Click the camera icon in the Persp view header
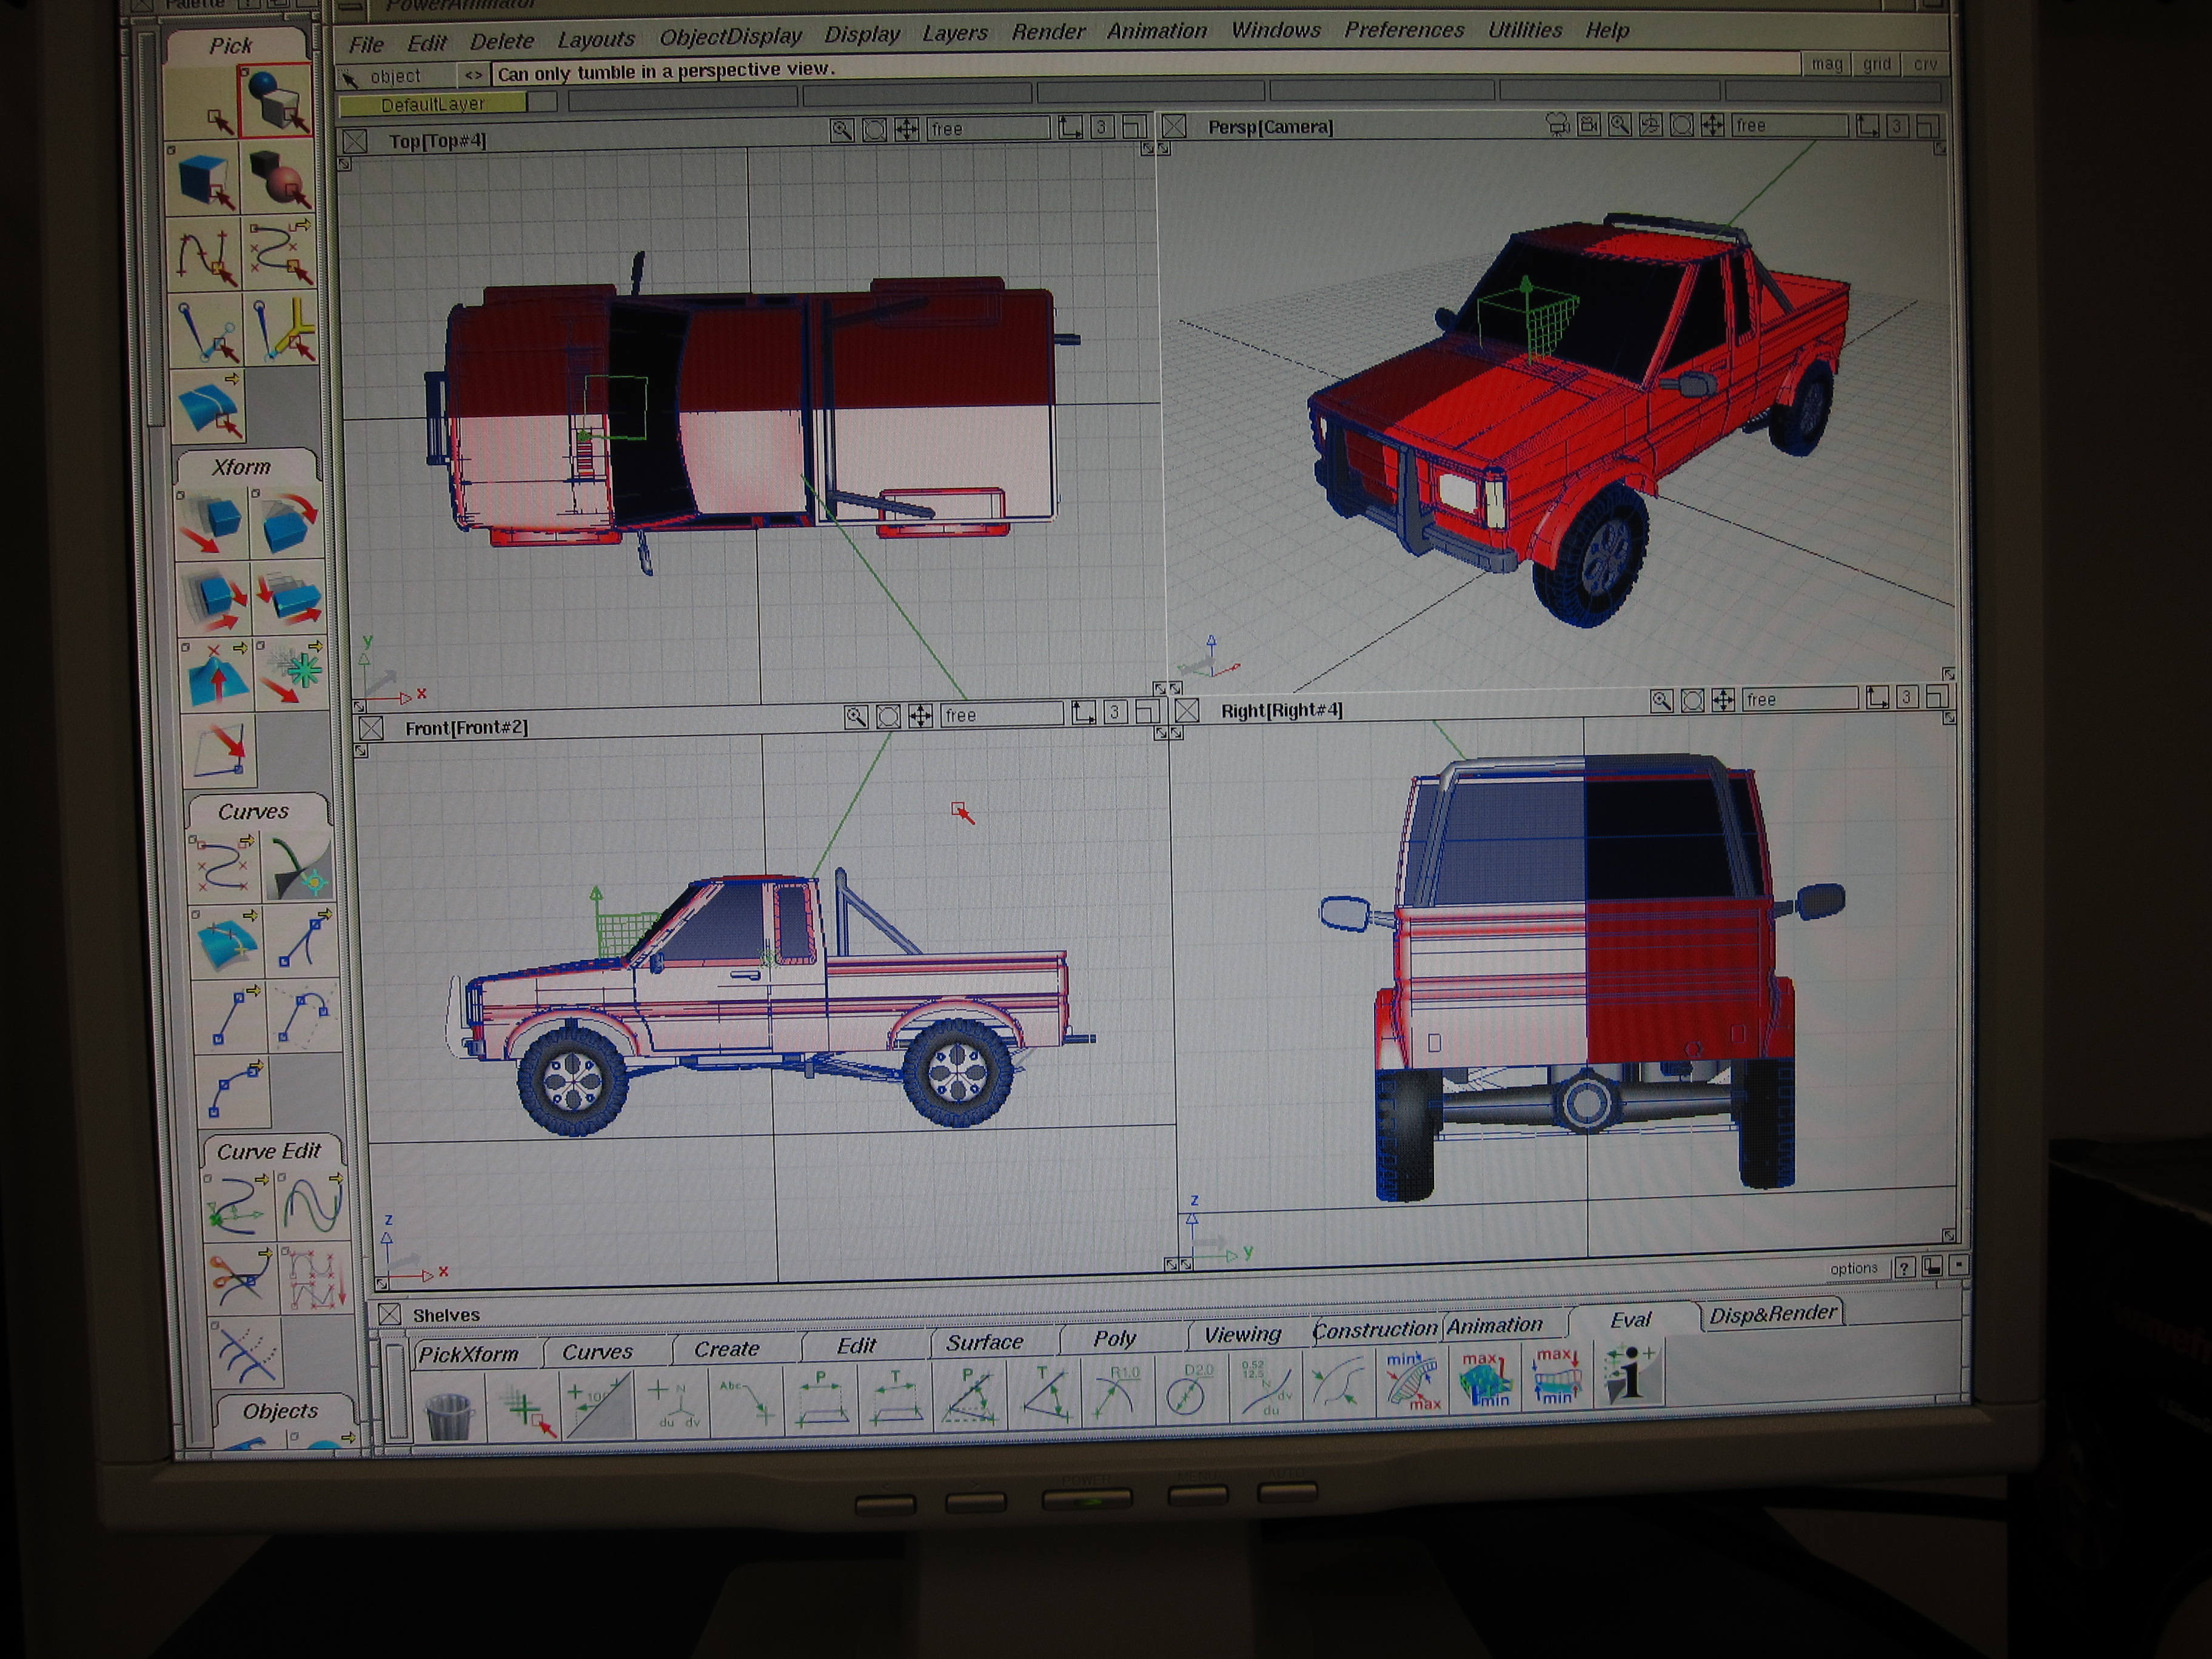The width and height of the screenshot is (2212, 1659). click(1557, 125)
